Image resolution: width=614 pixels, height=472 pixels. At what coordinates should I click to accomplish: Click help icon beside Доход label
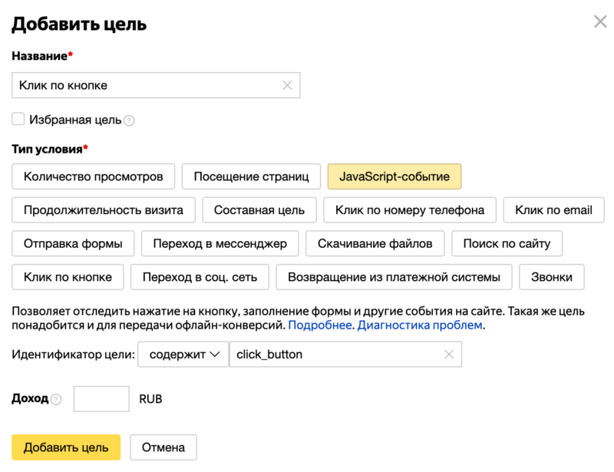click(x=55, y=400)
